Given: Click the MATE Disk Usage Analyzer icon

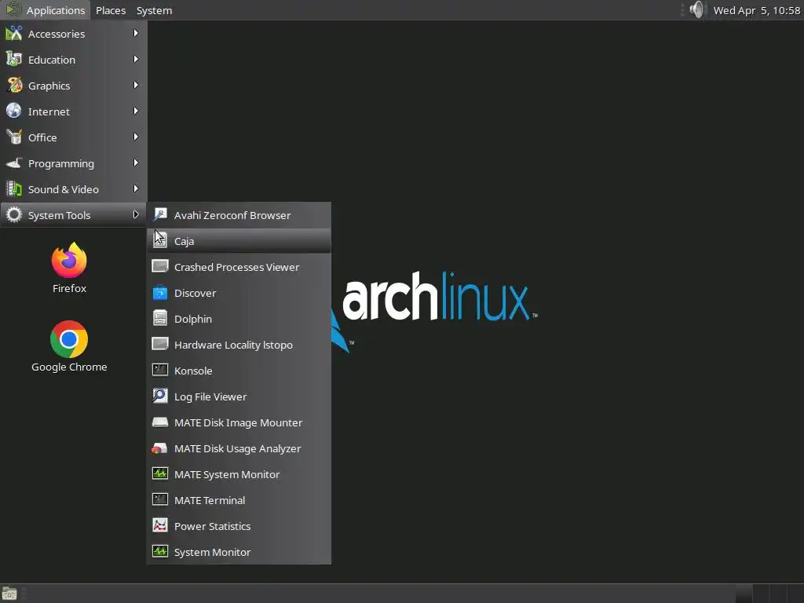Looking at the screenshot, I should click(160, 448).
